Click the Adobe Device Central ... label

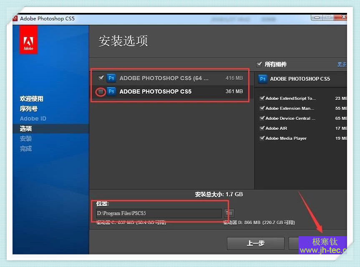click(290, 119)
